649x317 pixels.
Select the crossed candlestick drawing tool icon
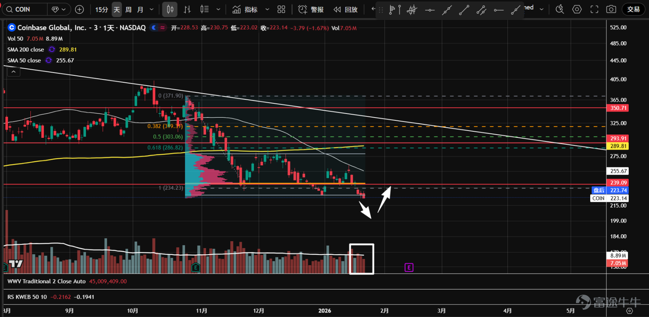click(412, 10)
